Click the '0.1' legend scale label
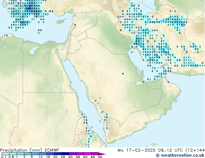The image size is (205, 158). tap(4, 157)
